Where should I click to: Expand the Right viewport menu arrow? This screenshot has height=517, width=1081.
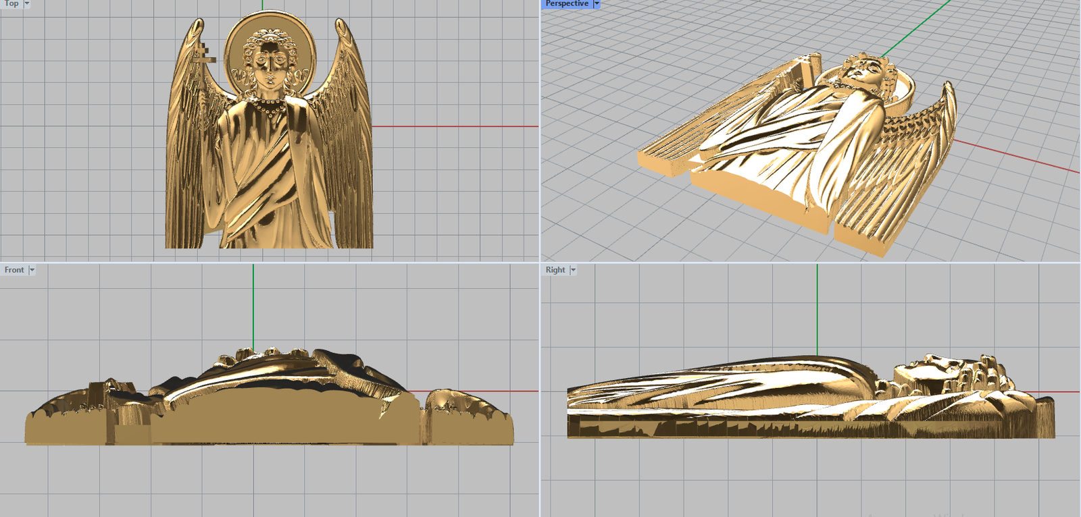[x=573, y=270]
